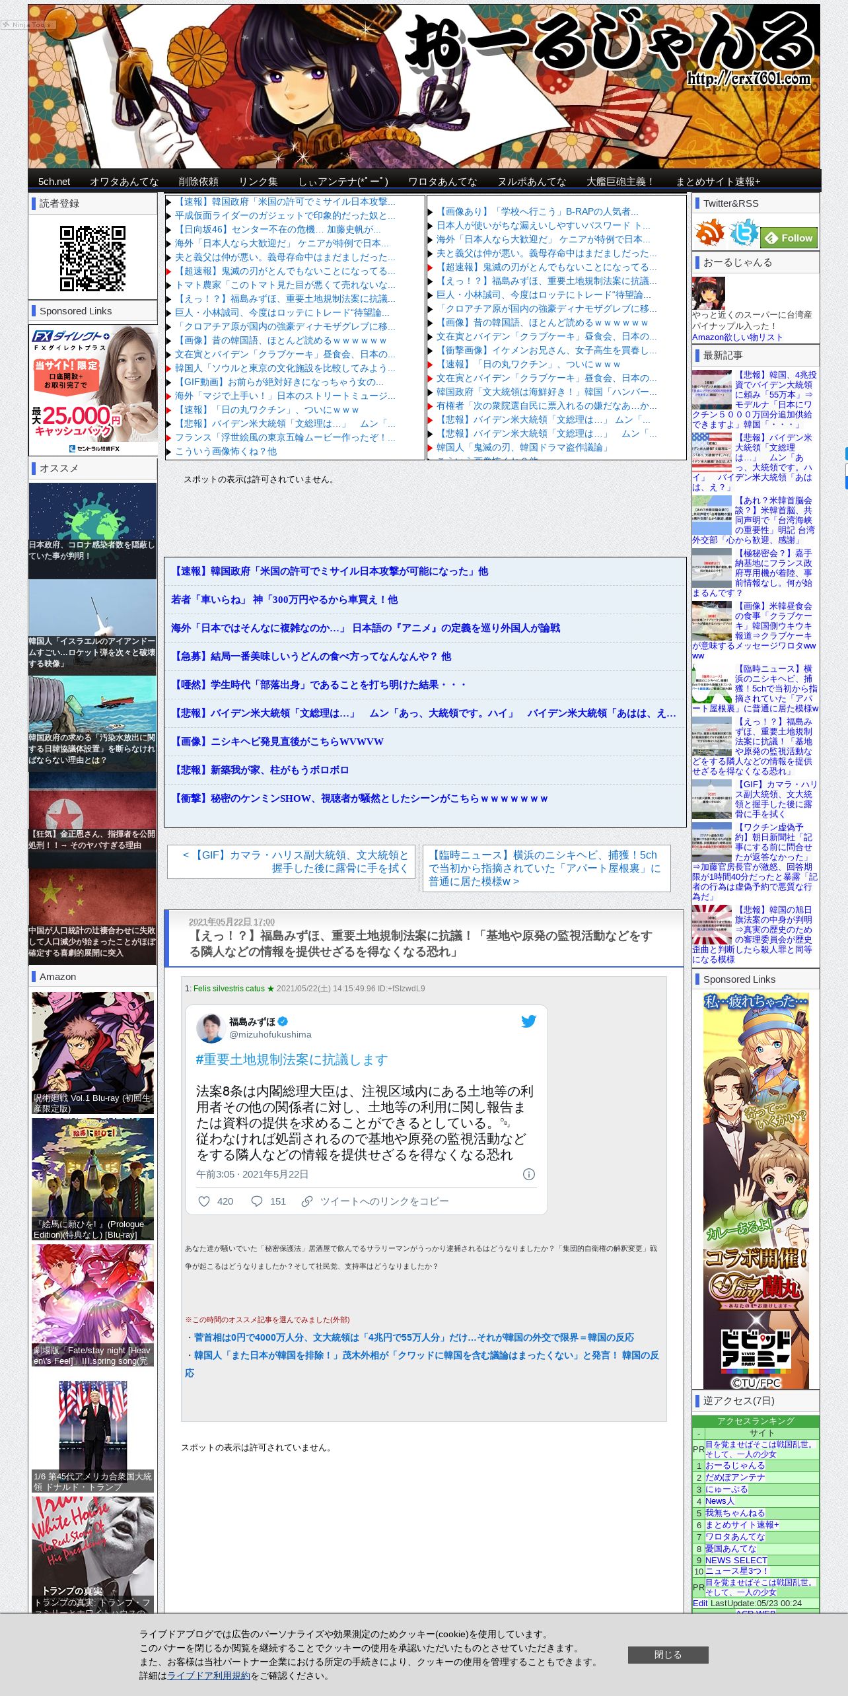
Task: Open 【狂気】金正恩さん recommendation thumbnail
Action: pos(92,820)
